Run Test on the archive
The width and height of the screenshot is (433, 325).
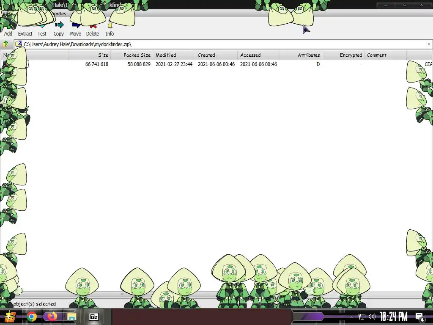(x=42, y=30)
